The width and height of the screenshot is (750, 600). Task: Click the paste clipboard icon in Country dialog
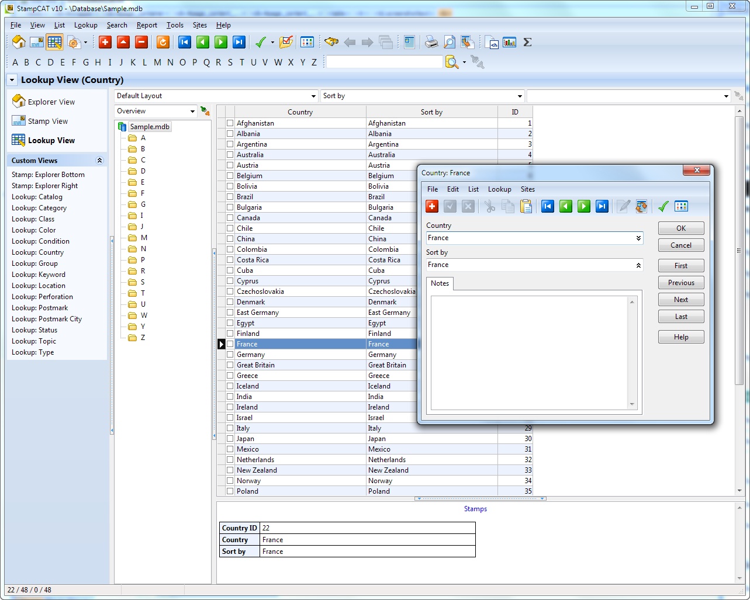[x=526, y=206]
